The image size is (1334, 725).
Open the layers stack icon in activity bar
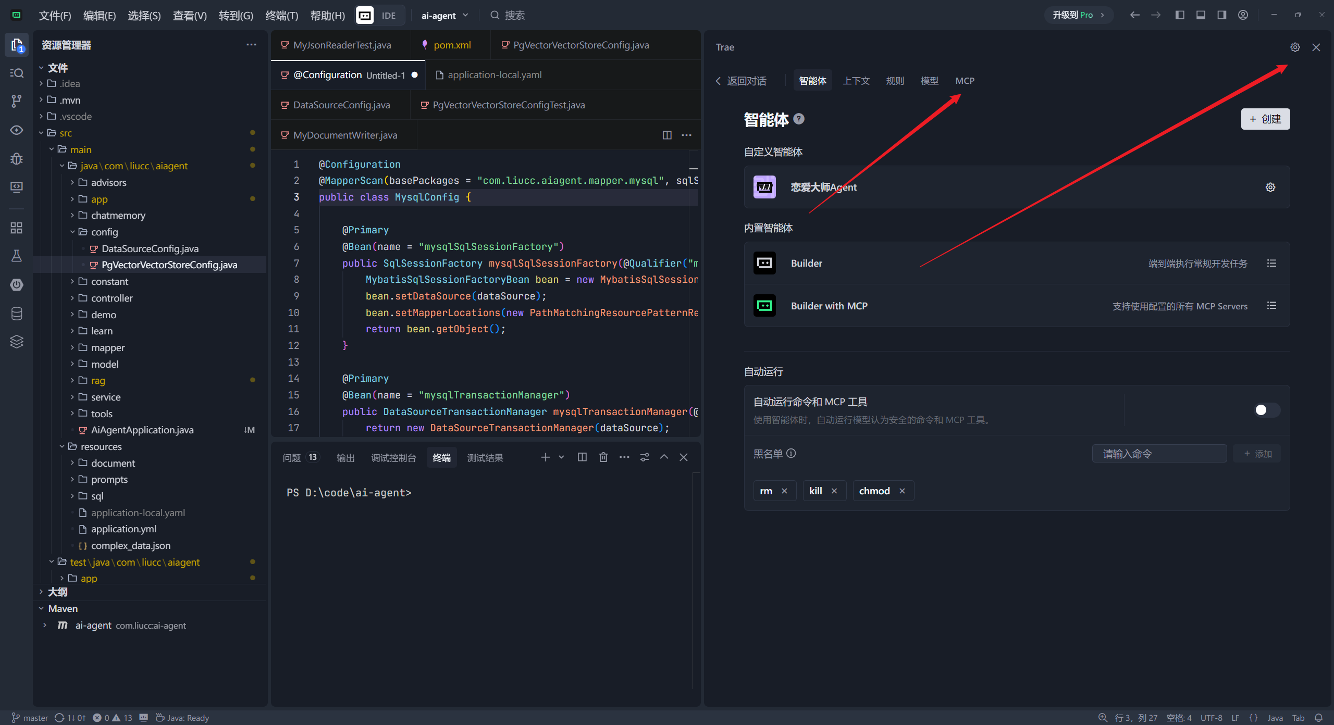click(17, 341)
